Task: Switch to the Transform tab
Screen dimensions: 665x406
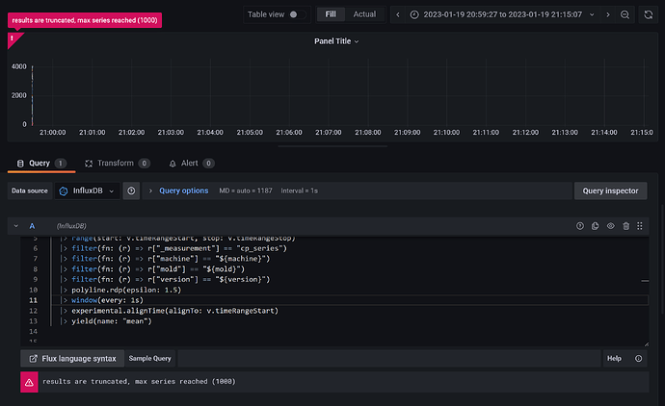Action: pyautogui.click(x=116, y=164)
